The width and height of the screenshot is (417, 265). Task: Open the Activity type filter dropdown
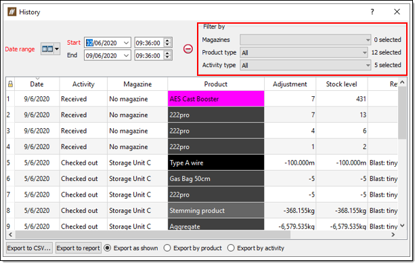[x=305, y=66]
